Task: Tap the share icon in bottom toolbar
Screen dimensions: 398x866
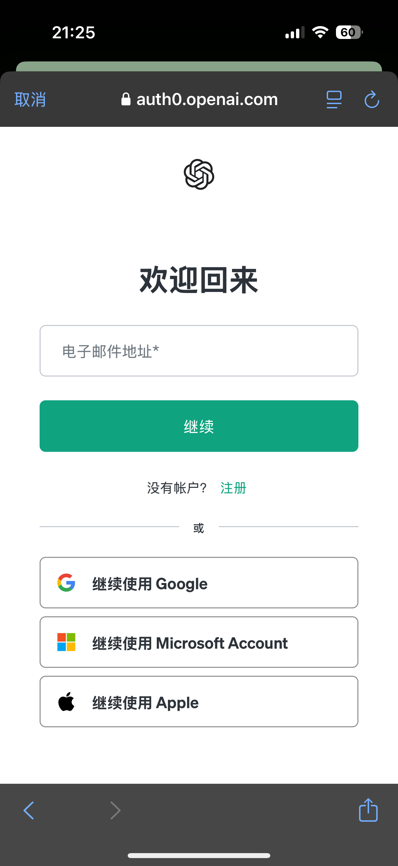Action: (x=368, y=810)
